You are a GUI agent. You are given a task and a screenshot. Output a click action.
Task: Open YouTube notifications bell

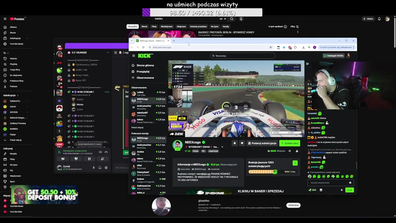click(x=379, y=19)
